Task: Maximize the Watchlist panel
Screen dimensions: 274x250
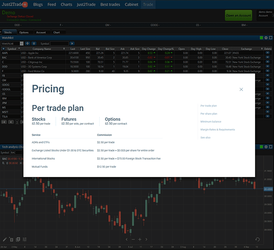Action: click(x=271, y=38)
